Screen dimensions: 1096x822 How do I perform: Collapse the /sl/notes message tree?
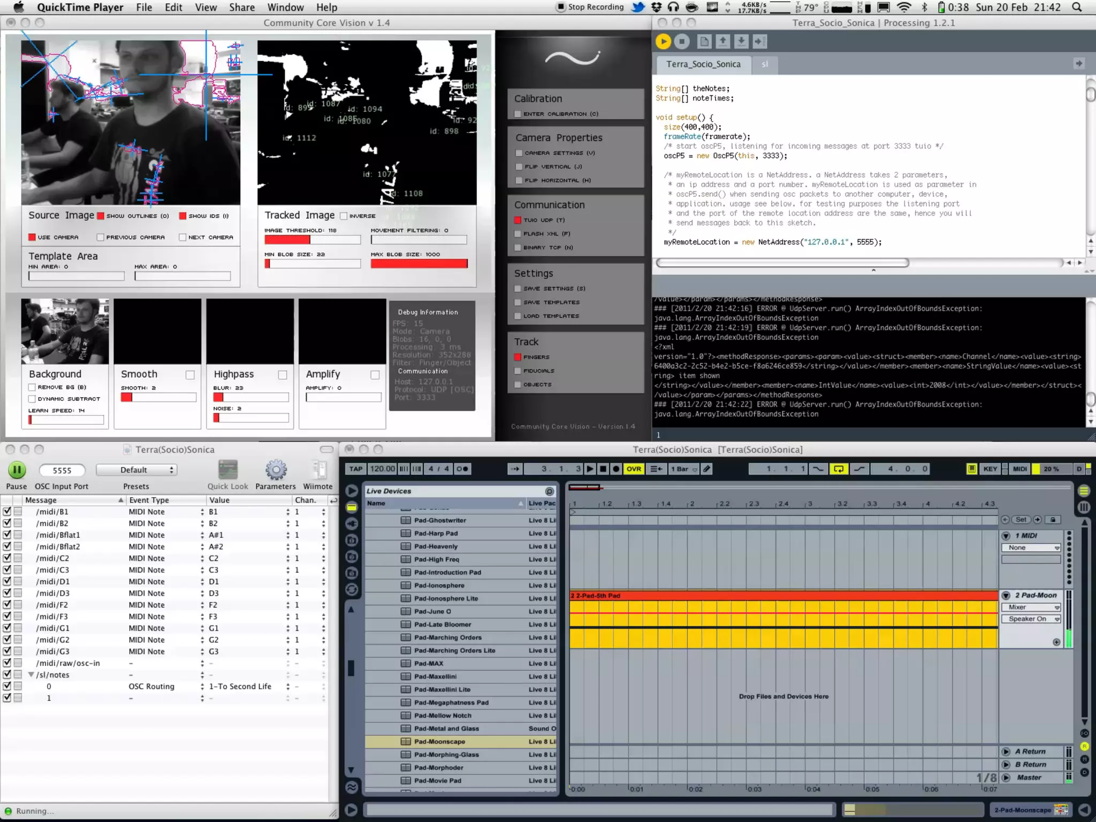click(31, 675)
